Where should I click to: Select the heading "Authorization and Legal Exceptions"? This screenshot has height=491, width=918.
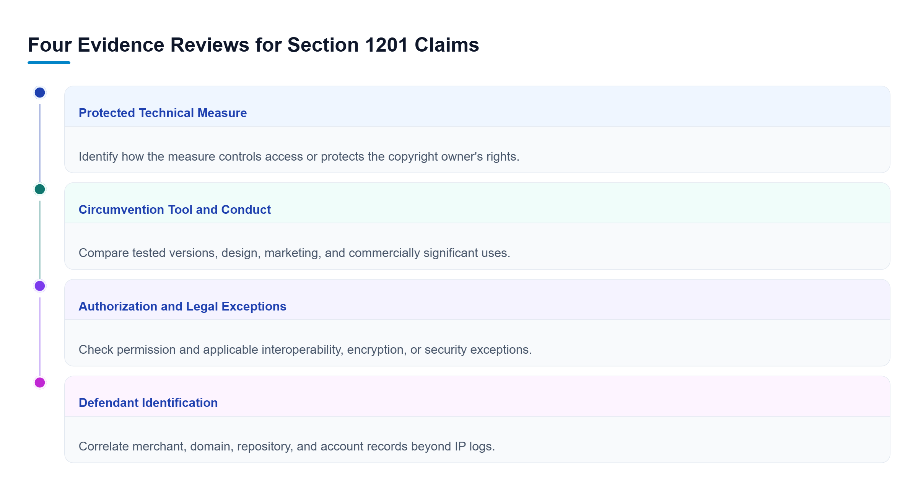(x=182, y=306)
